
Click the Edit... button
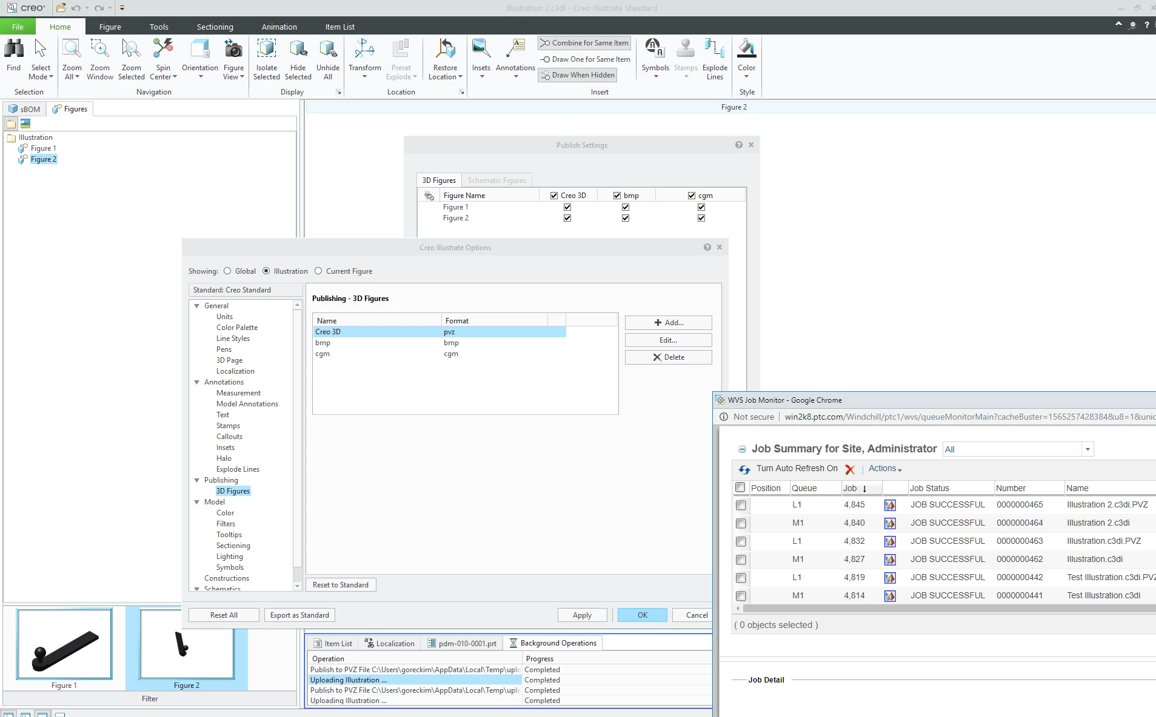click(668, 340)
